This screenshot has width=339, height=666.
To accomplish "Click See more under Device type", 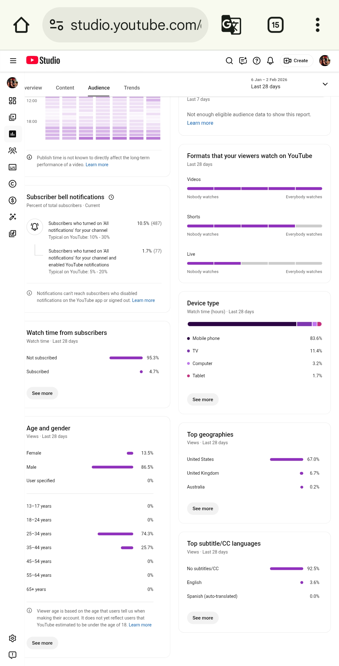I will click(x=203, y=400).
